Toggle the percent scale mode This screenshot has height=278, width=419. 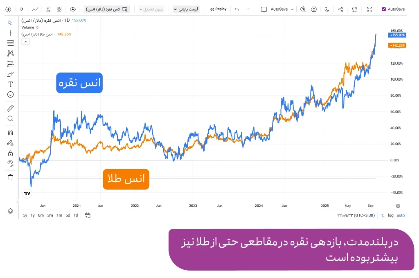(x=383, y=215)
